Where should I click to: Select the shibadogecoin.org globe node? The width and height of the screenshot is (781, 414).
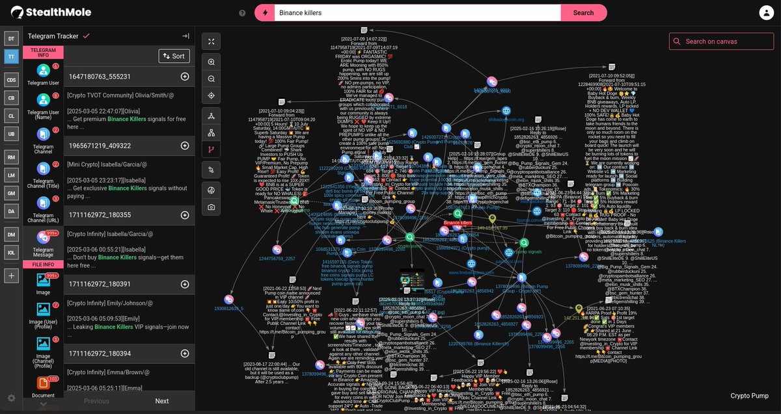[x=506, y=110]
